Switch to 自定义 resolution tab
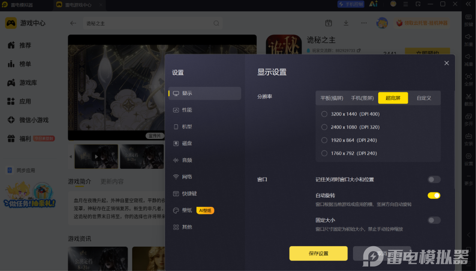The image size is (476, 271). (424, 98)
